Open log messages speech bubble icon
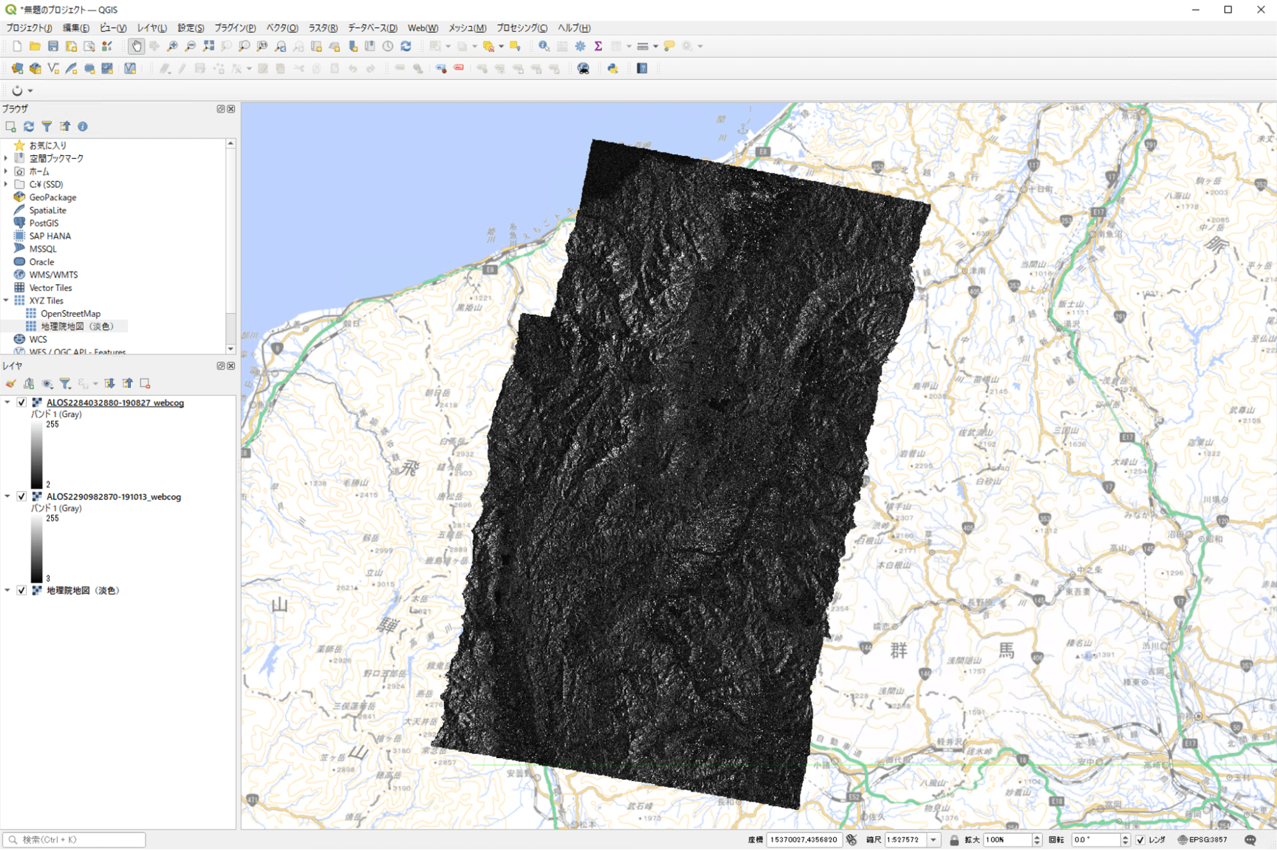The image size is (1277, 850). tap(1250, 840)
